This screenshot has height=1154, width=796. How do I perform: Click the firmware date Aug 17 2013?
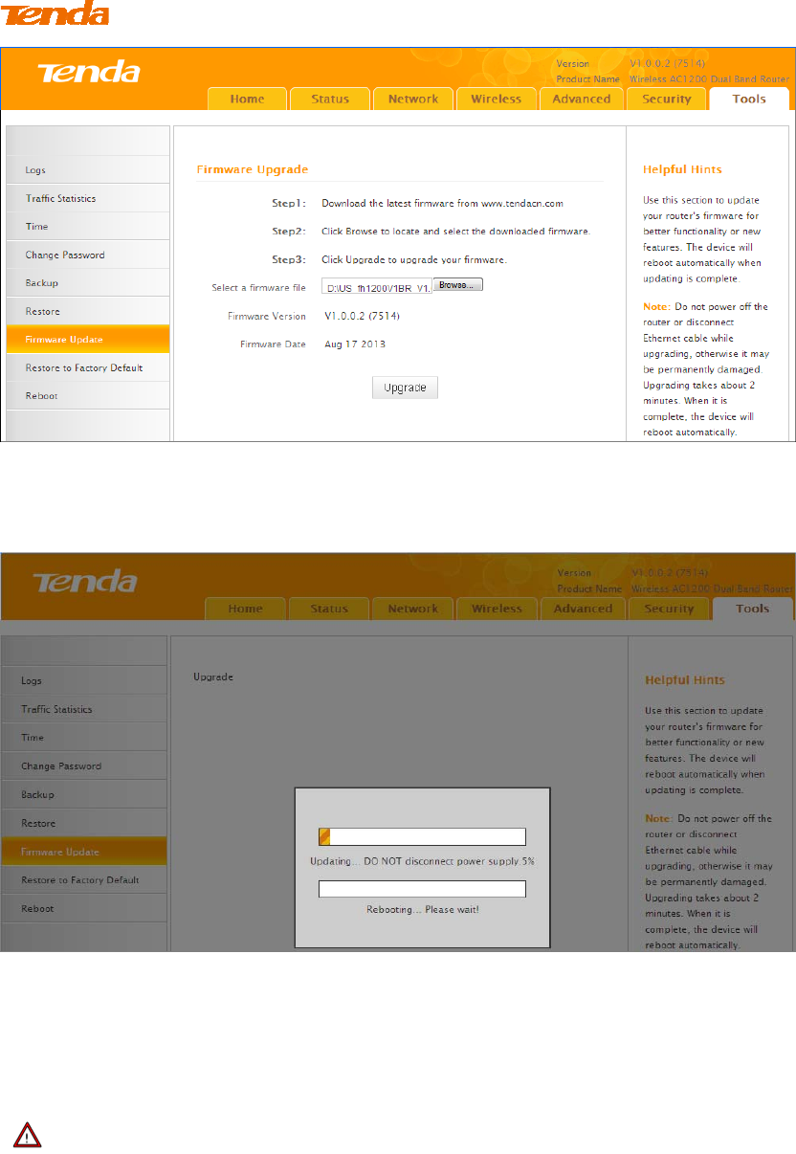tap(355, 344)
